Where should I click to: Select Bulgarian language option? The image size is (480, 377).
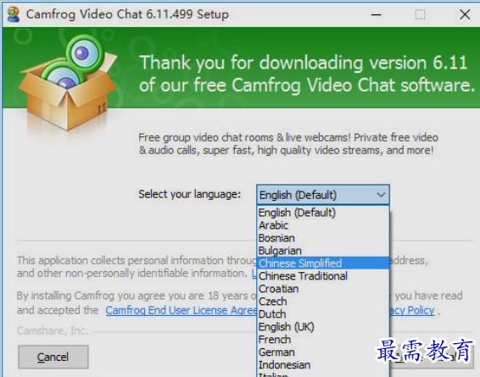coord(323,251)
